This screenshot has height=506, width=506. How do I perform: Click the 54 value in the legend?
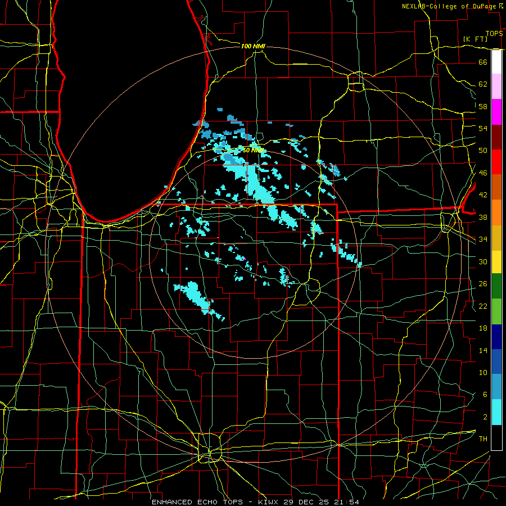pyautogui.click(x=483, y=128)
